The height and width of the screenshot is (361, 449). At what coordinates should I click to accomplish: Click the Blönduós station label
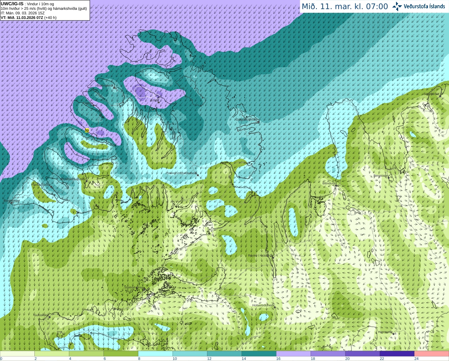(329, 183)
